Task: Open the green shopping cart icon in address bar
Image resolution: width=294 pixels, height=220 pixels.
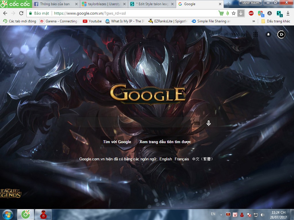Action: point(221,13)
